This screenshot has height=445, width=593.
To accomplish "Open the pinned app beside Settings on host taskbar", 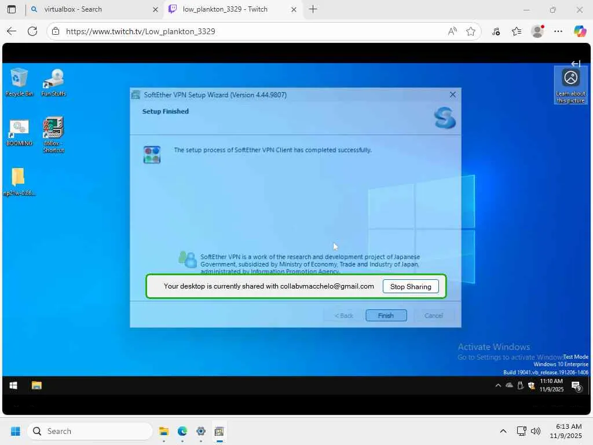I will pos(219,431).
